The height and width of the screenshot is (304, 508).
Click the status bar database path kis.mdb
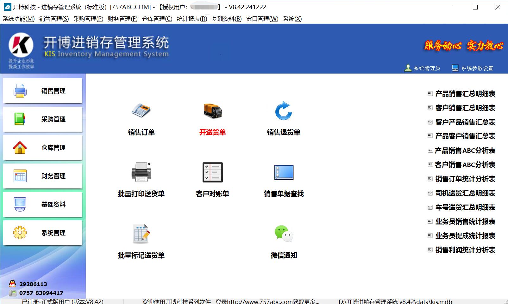click(x=395, y=301)
